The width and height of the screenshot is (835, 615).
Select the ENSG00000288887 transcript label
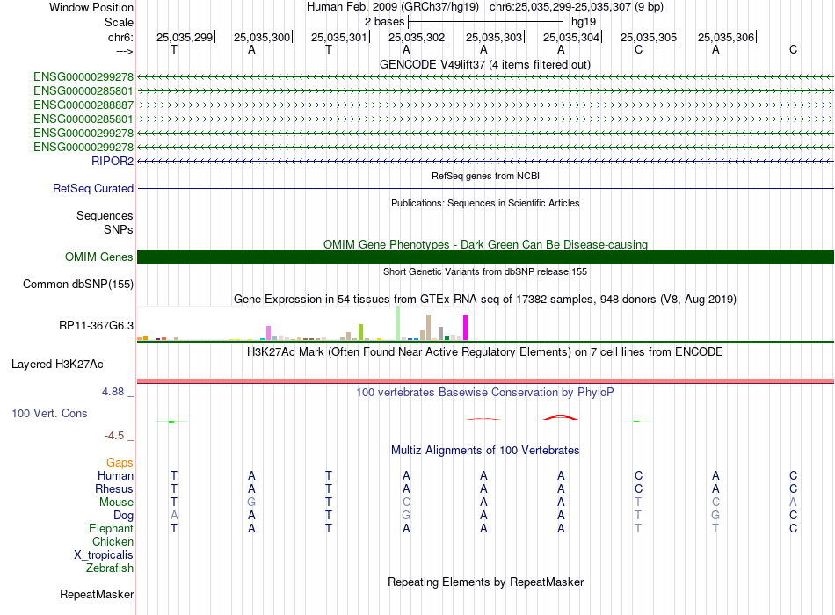pyautogui.click(x=83, y=105)
